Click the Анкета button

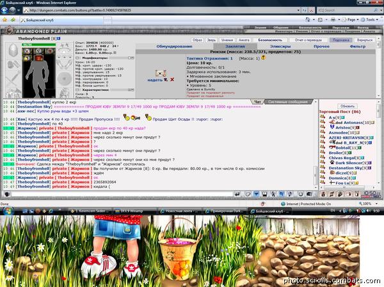click(x=244, y=40)
